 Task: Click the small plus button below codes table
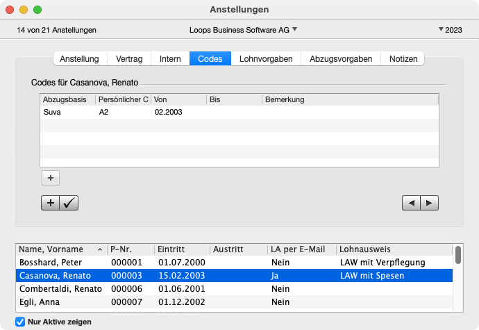coord(50,178)
